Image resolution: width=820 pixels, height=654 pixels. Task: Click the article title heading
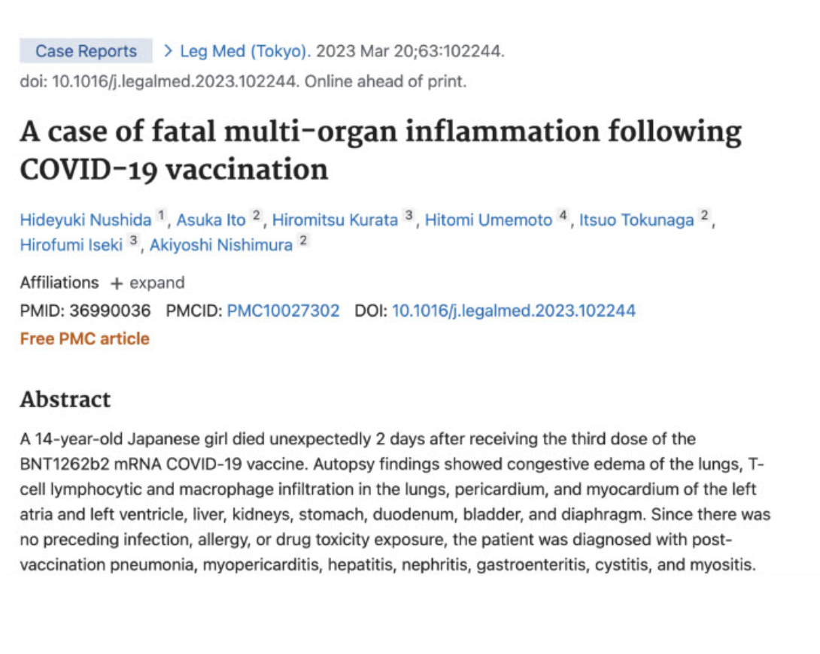[381, 150]
